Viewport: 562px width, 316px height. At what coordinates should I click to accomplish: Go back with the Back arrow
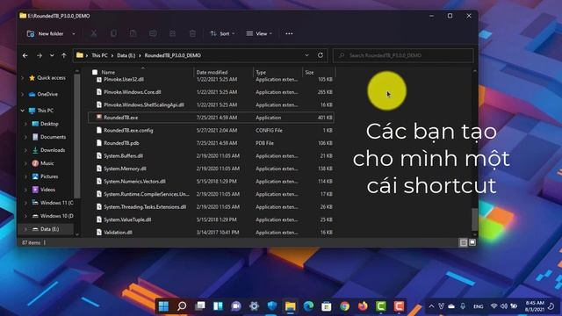(25, 55)
